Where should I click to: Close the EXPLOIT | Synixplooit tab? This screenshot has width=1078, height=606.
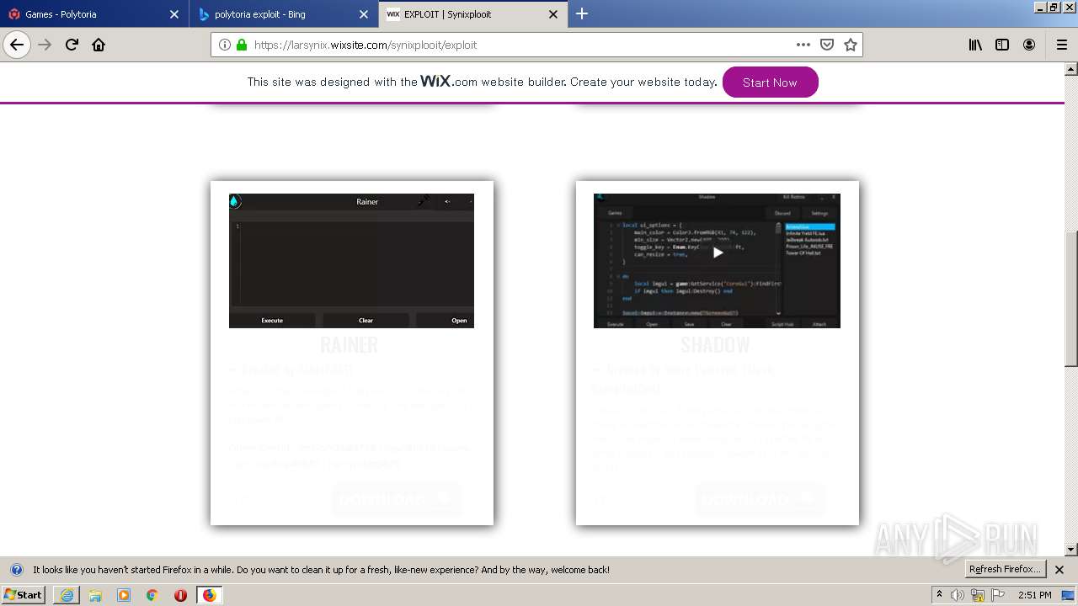pos(553,14)
